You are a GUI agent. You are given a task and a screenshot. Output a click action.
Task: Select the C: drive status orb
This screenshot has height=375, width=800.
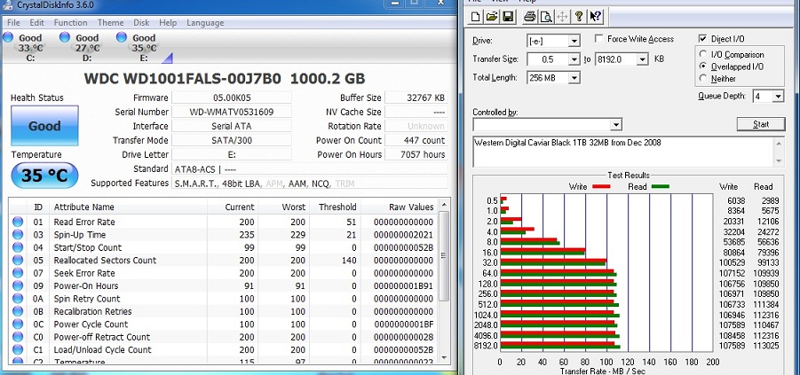pos(8,37)
